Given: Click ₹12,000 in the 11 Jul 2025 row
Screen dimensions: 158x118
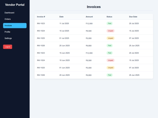Looking at the screenshot, I should click(89, 24).
